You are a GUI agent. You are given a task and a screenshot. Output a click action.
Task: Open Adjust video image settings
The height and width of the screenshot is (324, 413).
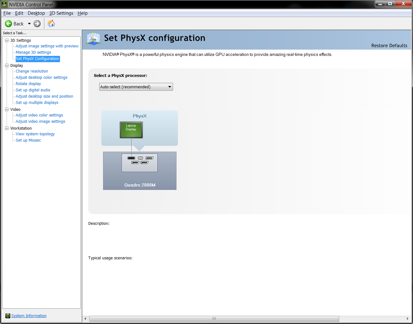point(41,121)
